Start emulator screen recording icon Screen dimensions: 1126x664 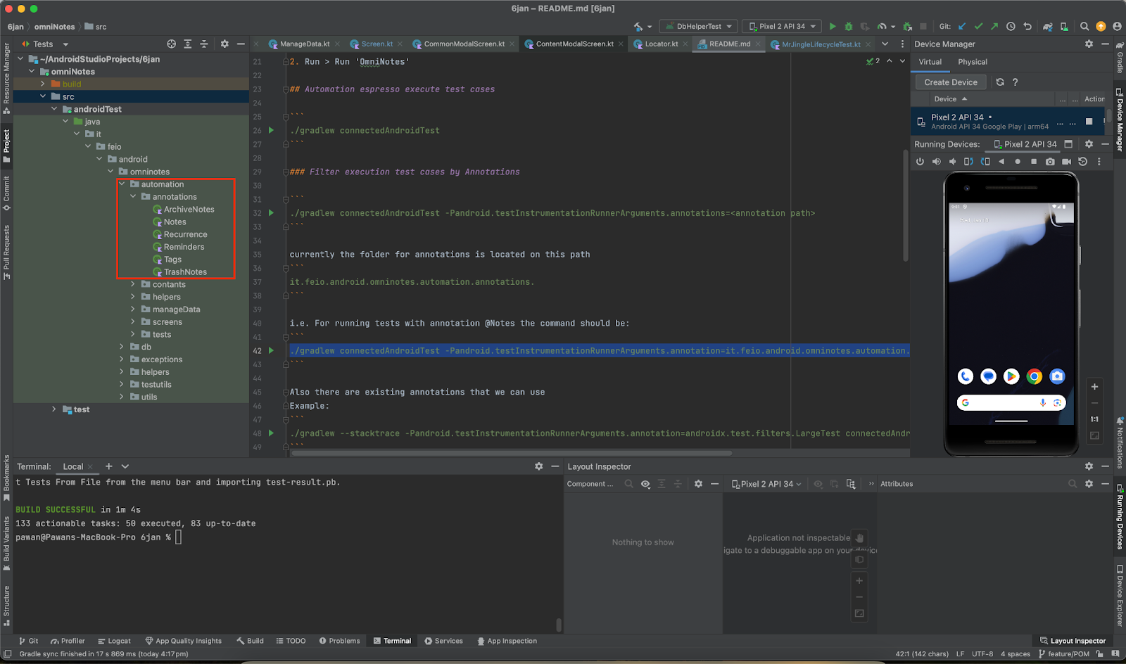click(x=1066, y=162)
